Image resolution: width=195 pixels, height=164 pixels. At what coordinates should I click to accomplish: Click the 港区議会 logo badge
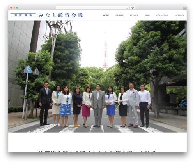pos(23,15)
